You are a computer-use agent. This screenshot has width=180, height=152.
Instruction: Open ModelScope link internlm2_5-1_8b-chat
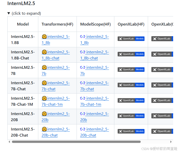[95, 55]
